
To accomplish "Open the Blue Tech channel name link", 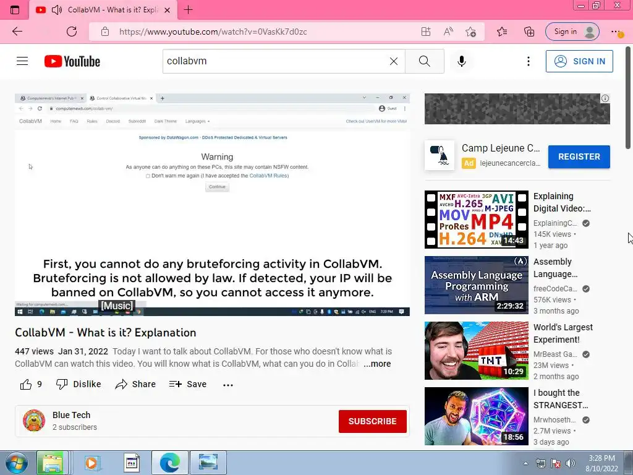I will (x=72, y=415).
